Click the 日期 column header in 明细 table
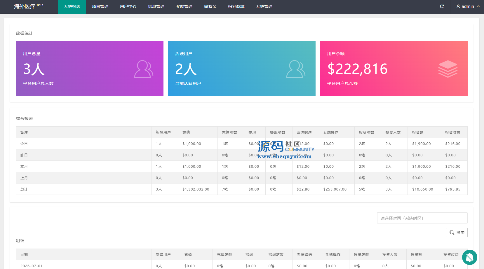The width and height of the screenshot is (484, 269). pyautogui.click(x=24, y=255)
